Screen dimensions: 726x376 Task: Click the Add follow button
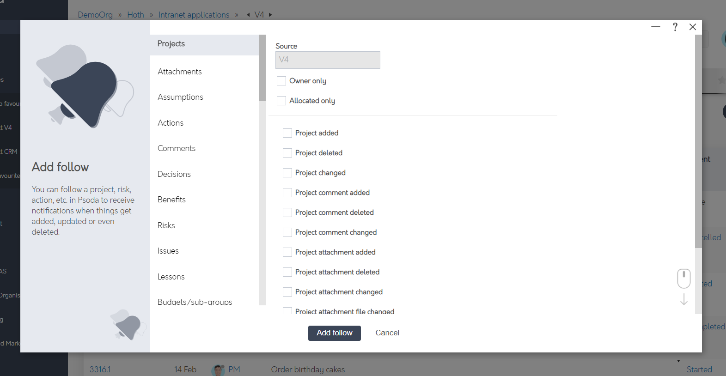[x=335, y=333]
